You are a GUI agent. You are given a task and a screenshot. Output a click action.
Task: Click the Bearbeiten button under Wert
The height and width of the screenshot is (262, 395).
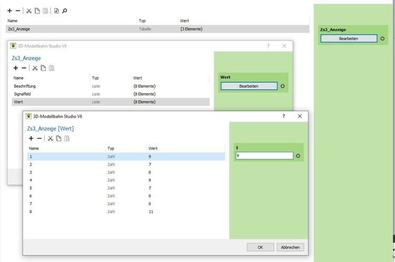point(249,86)
